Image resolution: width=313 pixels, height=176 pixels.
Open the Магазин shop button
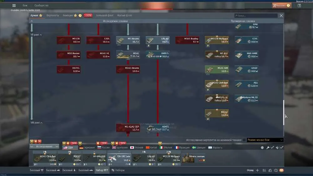[x=282, y=5]
